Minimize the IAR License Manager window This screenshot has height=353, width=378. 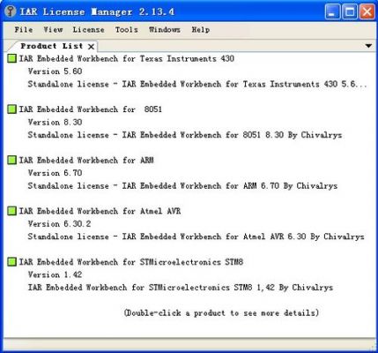[x=332, y=12]
